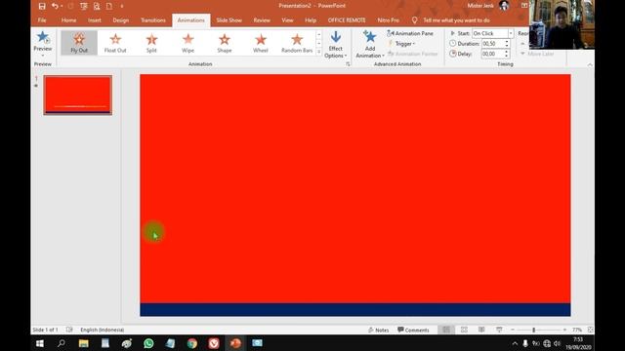This screenshot has width=625, height=351.
Task: Click the Duration value field
Action: [492, 43]
